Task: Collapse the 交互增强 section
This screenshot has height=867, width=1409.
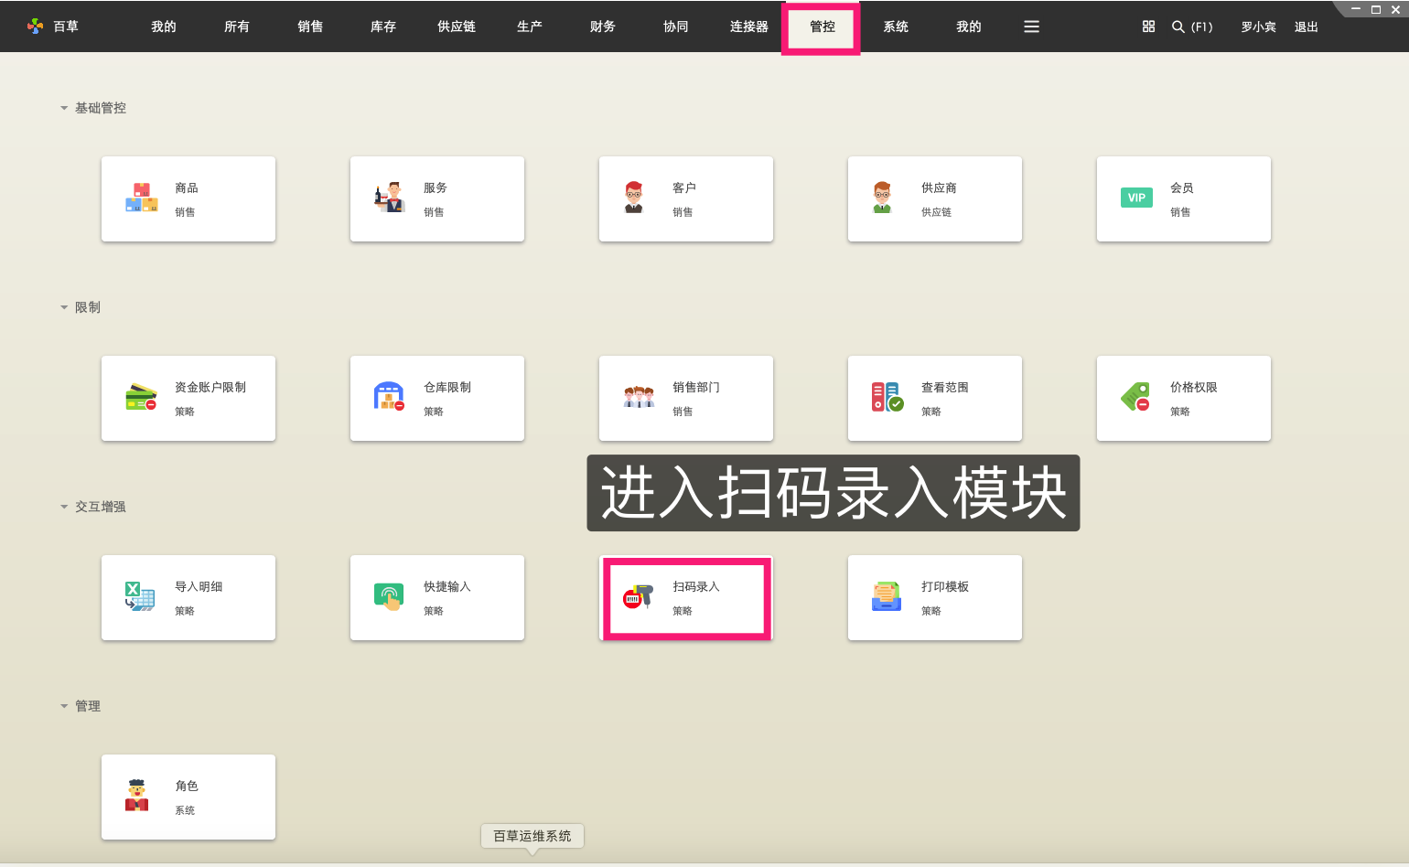Action: (x=64, y=506)
